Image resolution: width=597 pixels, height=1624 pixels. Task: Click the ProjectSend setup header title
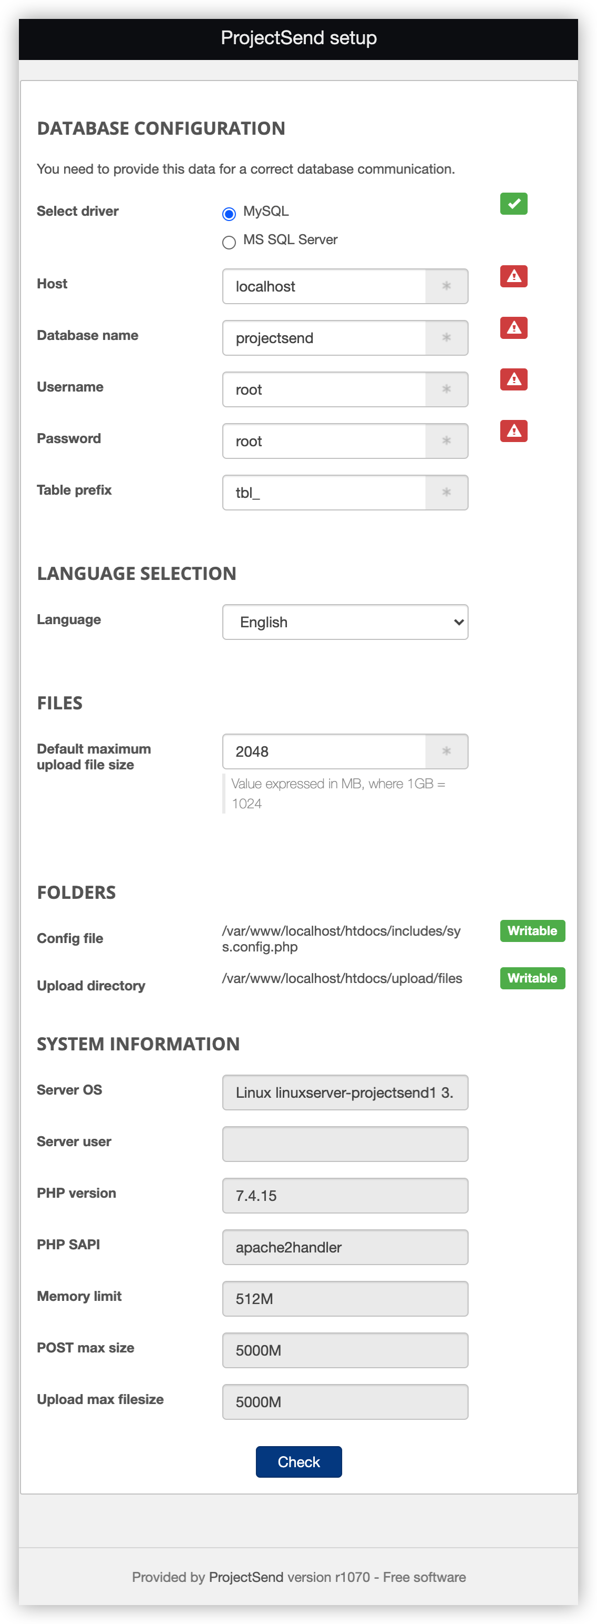point(298,38)
